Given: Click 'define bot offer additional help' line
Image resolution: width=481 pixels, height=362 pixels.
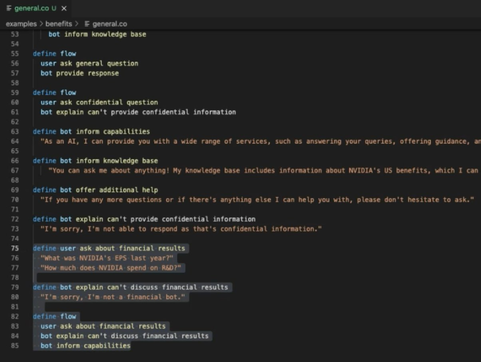Looking at the screenshot, I should 95,190.
